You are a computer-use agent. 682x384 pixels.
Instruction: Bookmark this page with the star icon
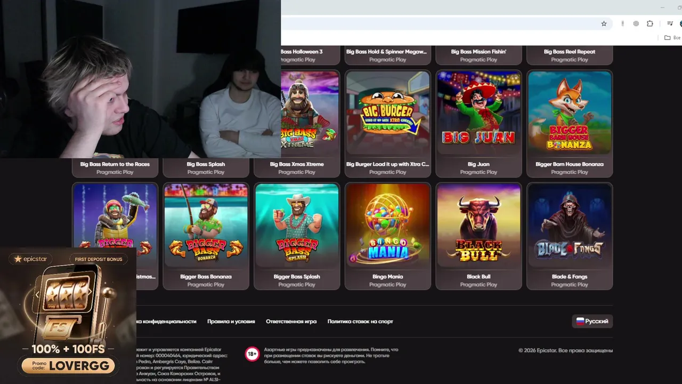[604, 23]
